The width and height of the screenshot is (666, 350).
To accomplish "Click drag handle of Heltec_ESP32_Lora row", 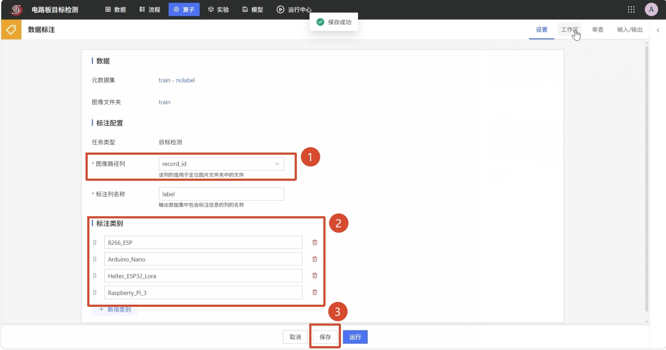I will pos(95,276).
